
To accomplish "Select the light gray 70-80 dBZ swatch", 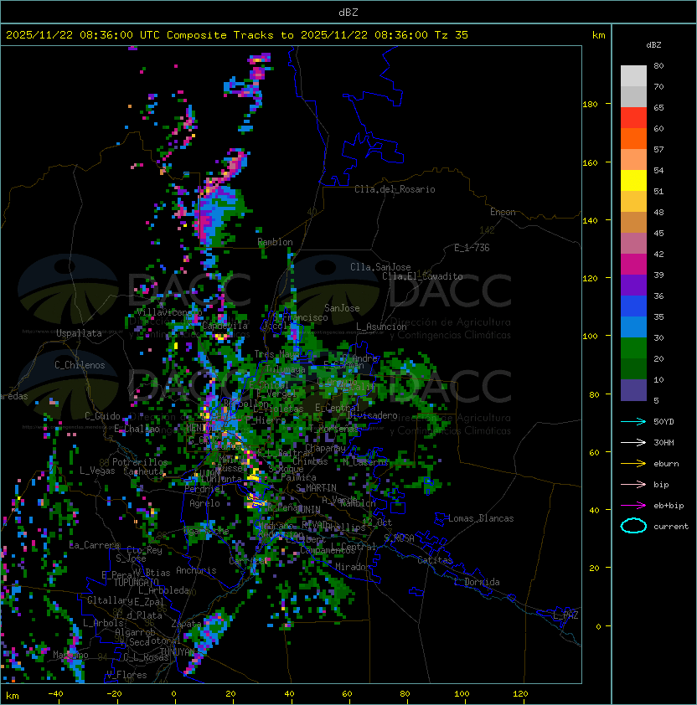I will (633, 75).
